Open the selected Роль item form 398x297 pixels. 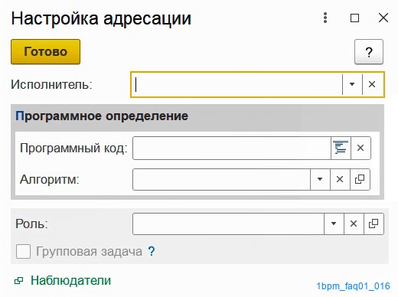coord(374,224)
